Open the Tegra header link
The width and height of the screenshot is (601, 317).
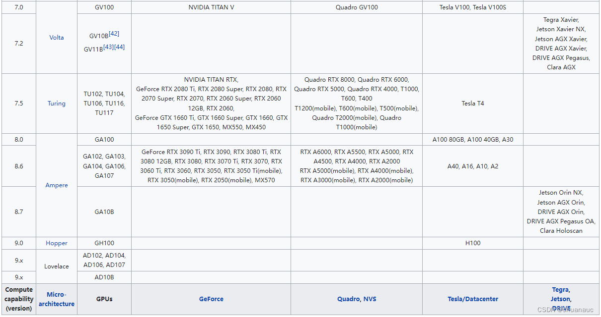561,290
